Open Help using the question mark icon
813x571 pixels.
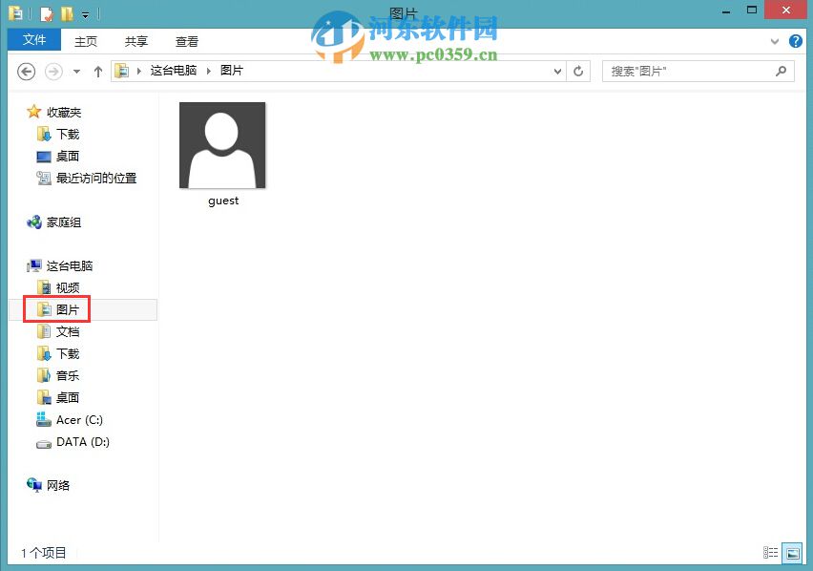tap(796, 41)
